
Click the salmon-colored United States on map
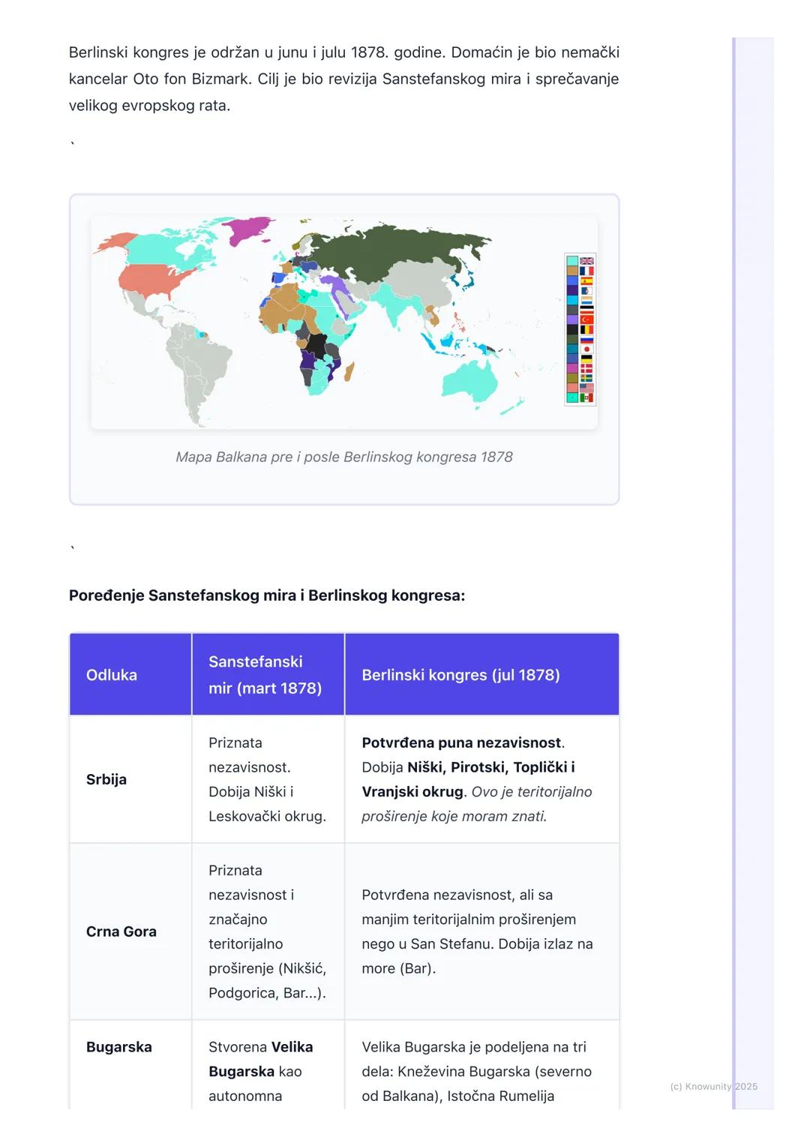154,278
